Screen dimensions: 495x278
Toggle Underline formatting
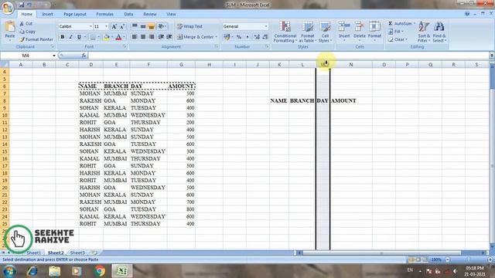tap(79, 37)
